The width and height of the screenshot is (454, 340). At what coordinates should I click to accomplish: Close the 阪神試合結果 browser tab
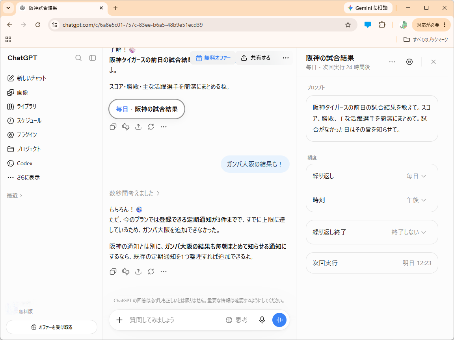(101, 8)
